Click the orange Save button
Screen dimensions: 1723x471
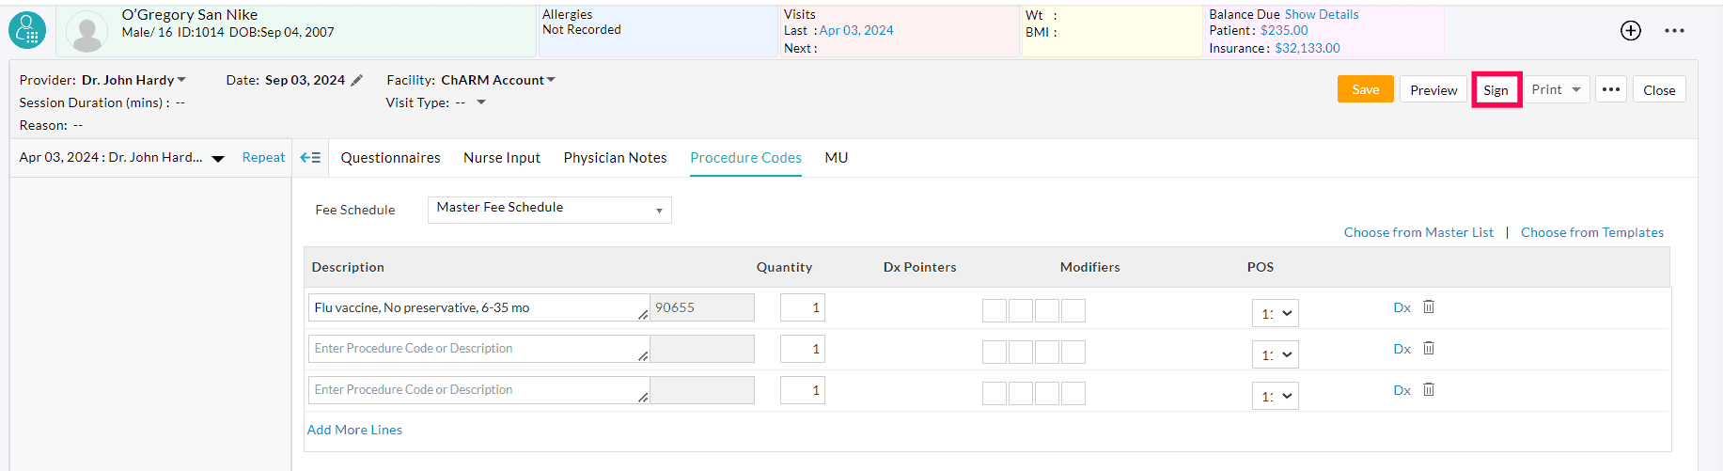[x=1365, y=90]
